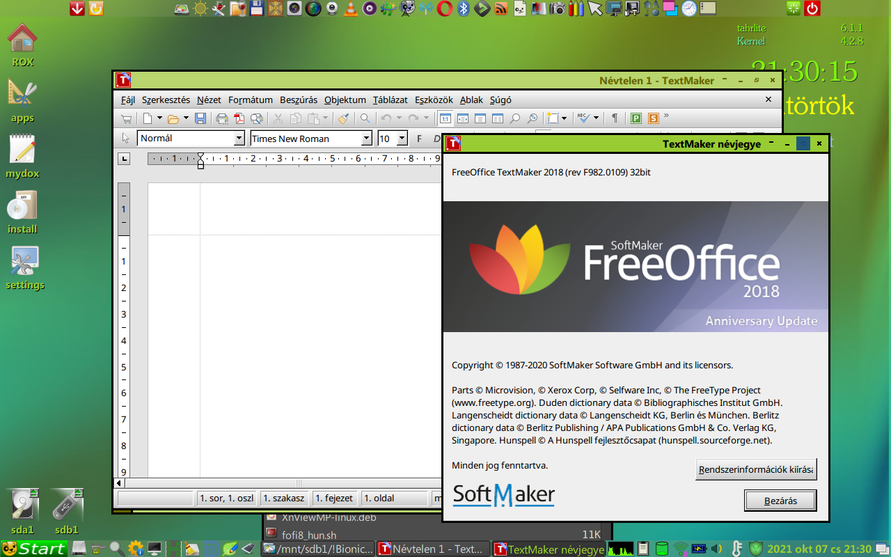The width and height of the screenshot is (891, 557).
Task: Open the Eszközök menu
Action: 434,100
